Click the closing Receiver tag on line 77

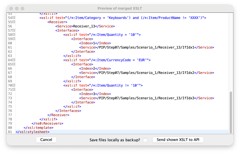(58, 115)
